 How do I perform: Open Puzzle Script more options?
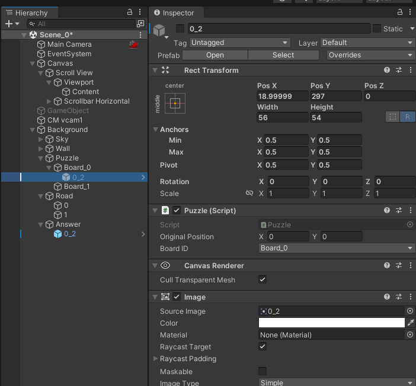coord(411,210)
